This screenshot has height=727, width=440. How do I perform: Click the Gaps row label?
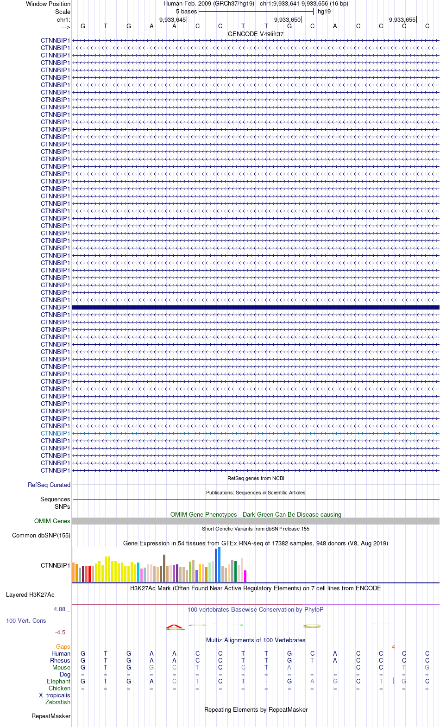(x=63, y=646)
